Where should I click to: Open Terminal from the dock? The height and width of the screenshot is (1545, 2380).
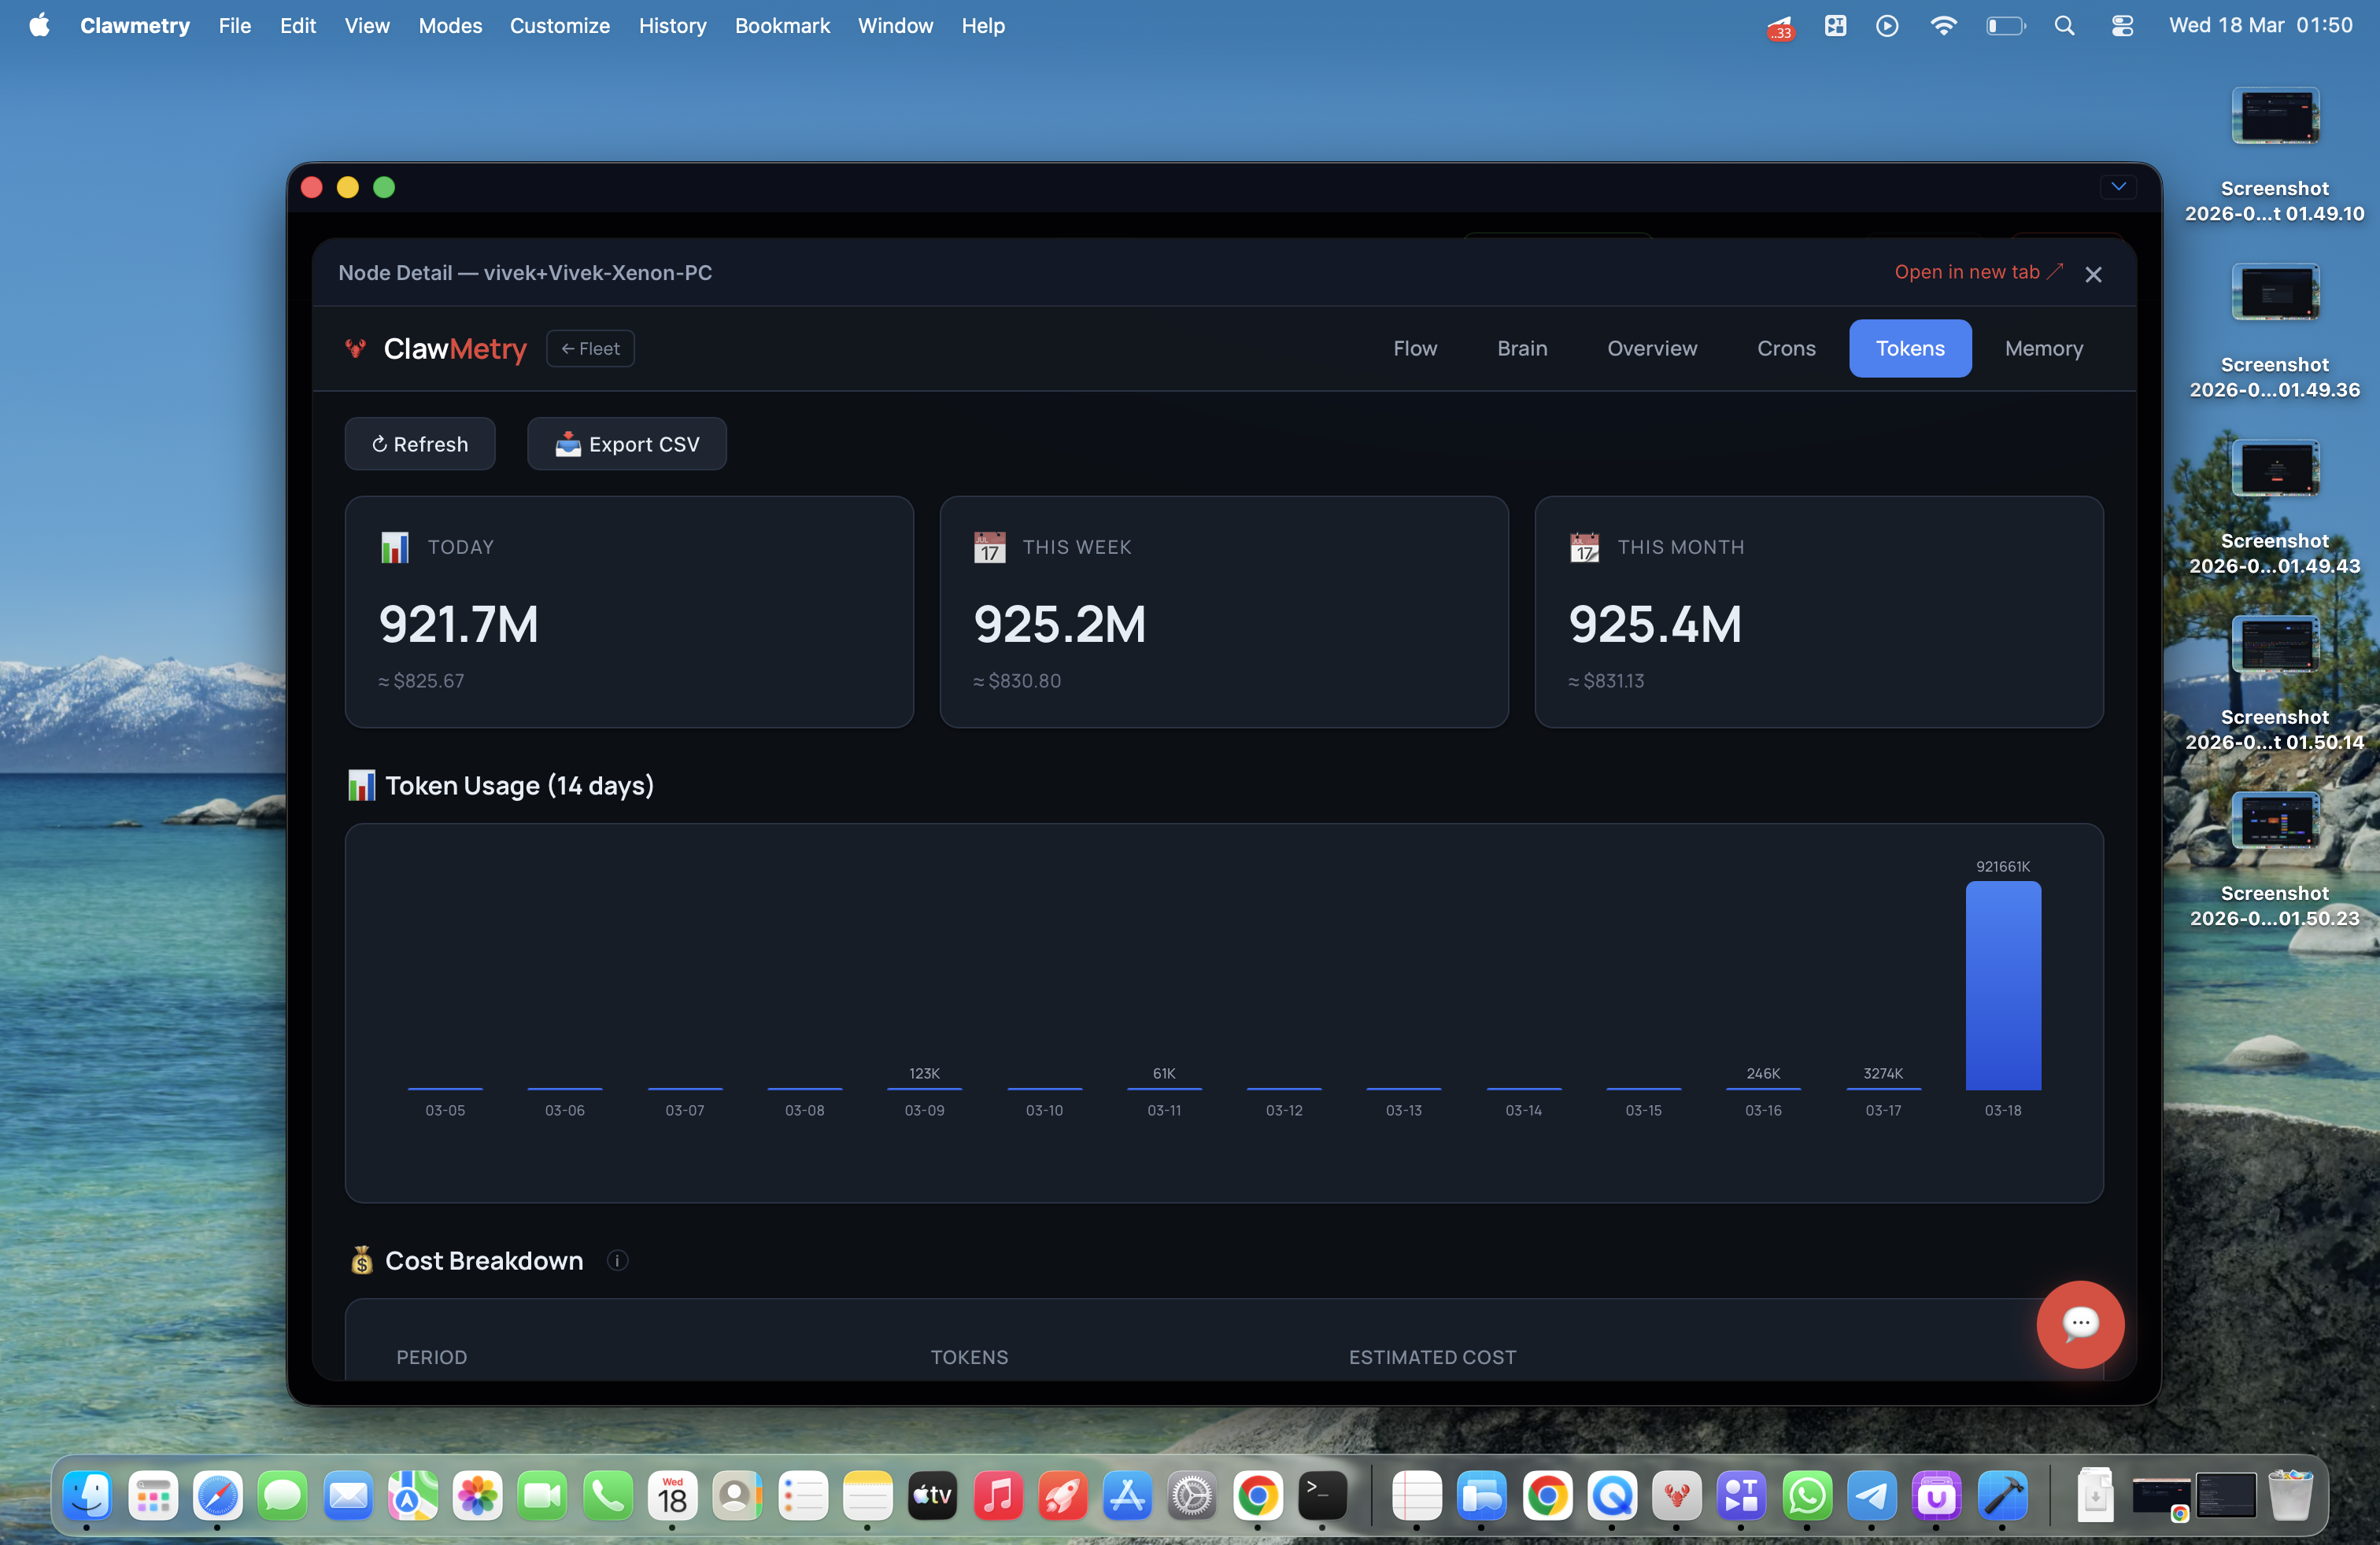coord(1322,1496)
